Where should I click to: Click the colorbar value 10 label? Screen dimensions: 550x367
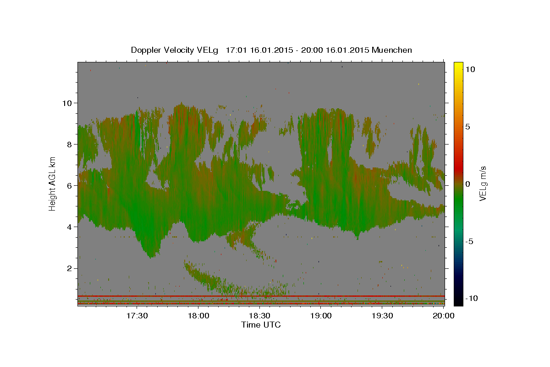click(x=470, y=69)
